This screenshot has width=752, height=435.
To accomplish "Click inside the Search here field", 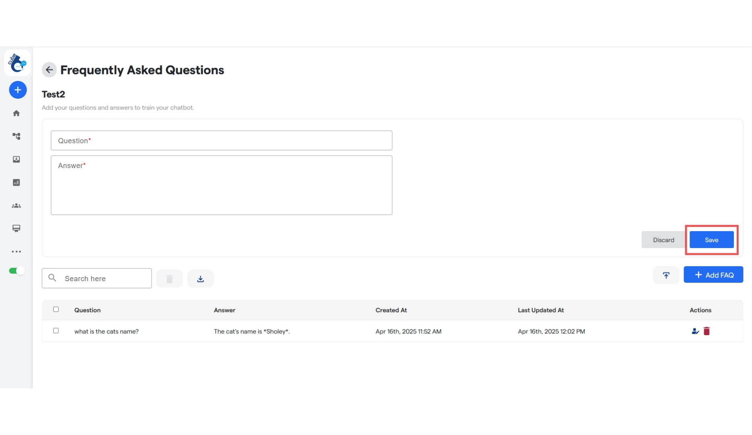I will tap(97, 278).
